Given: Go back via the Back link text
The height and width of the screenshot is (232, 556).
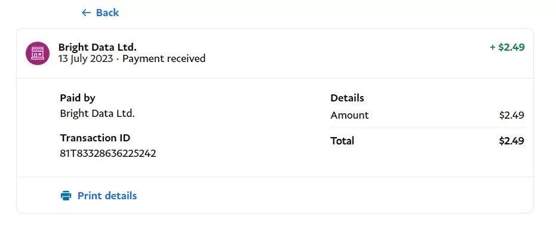Looking at the screenshot, I should [x=107, y=13].
